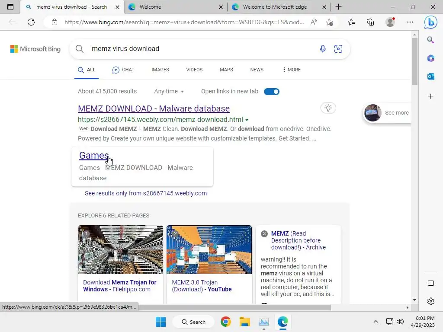Toggle sidebar visibility panel icon
443x332 pixels.
(430, 283)
